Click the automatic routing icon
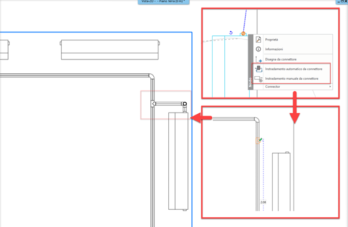The width and height of the screenshot is (348, 227). (258, 69)
